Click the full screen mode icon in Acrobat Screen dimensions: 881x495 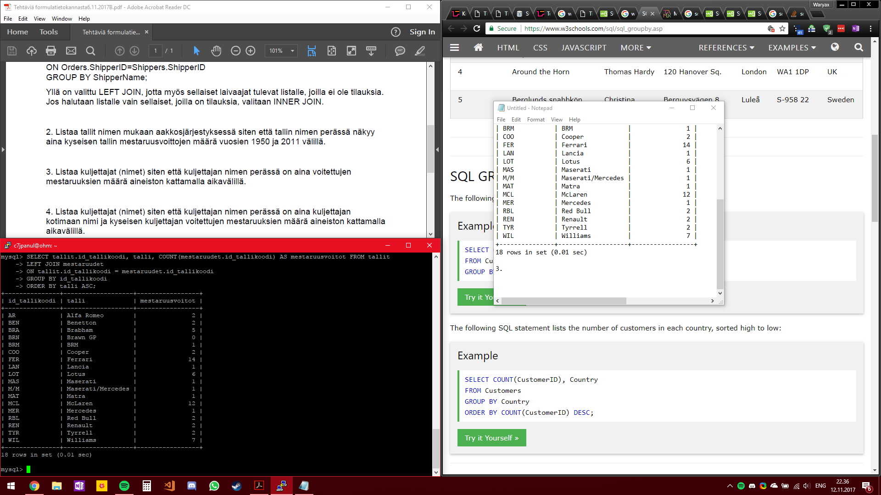pyautogui.click(x=351, y=51)
